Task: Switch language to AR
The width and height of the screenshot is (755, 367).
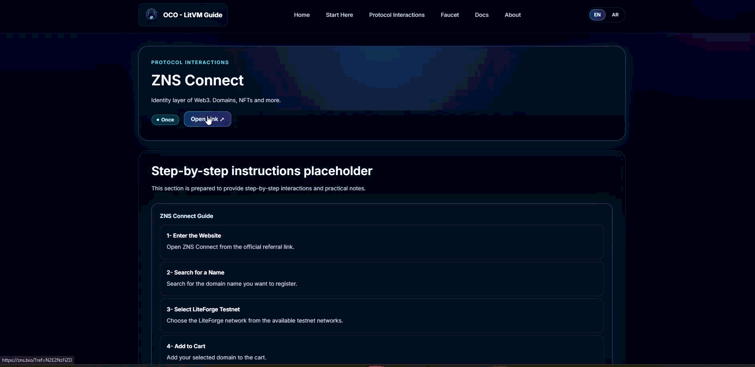Action: (x=616, y=15)
